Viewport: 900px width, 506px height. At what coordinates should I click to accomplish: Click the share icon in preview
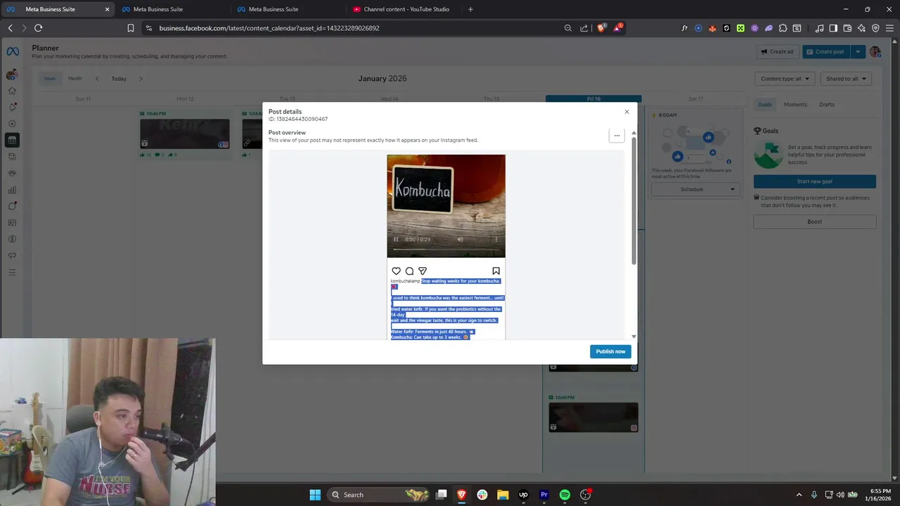point(423,271)
